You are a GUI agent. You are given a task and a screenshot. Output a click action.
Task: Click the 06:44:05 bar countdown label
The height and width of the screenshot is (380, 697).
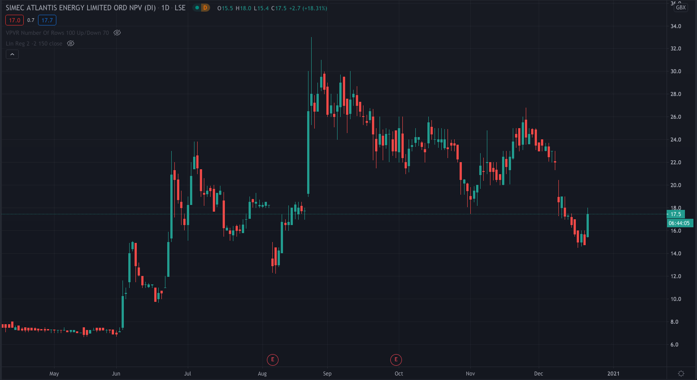tap(679, 223)
